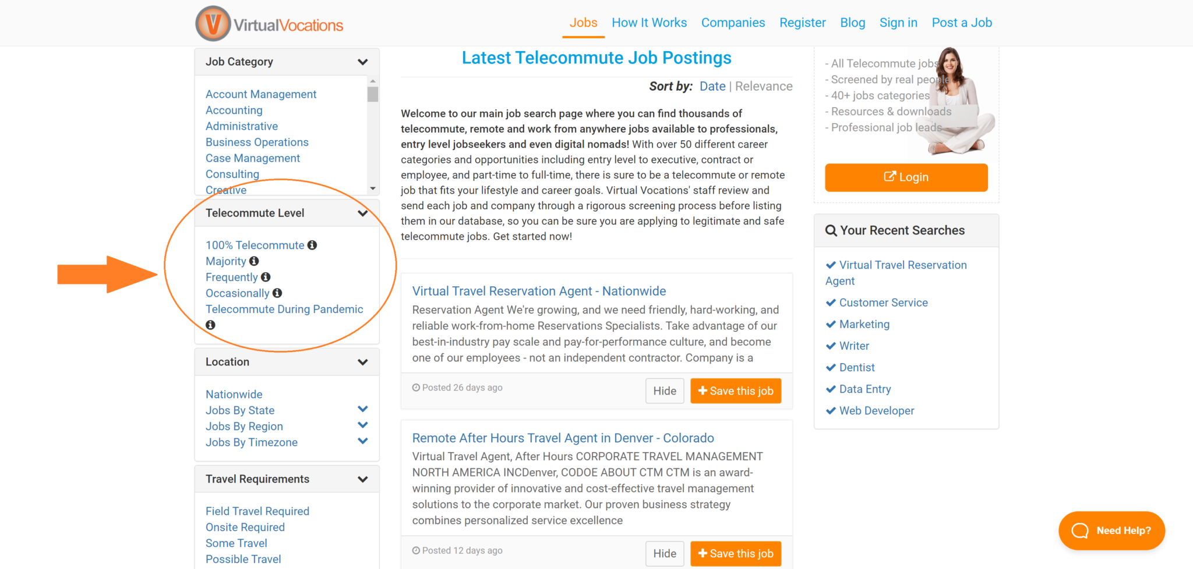This screenshot has height=569, width=1193.
Task: Select the Accounting category
Action: coord(234,110)
